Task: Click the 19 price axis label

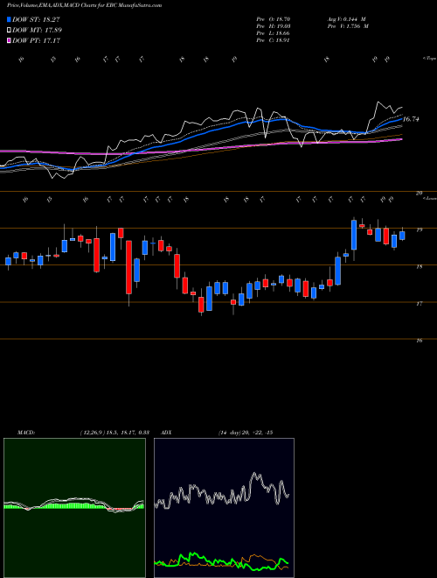Action: [419, 229]
